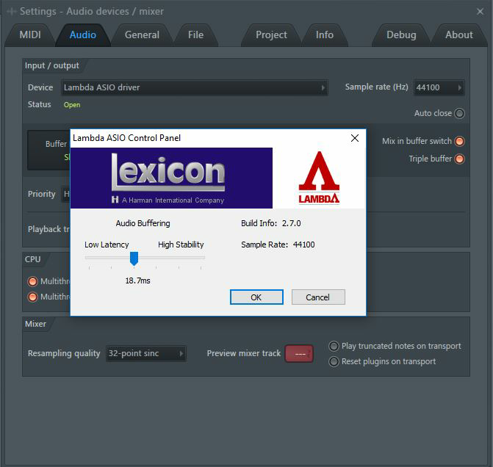
Task: Confirm with OK in Lambda ASIO panel
Action: tap(256, 297)
